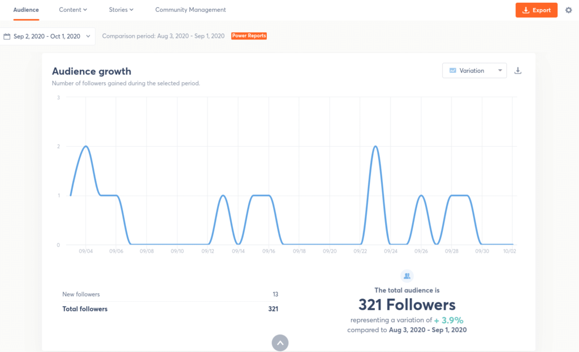
Task: Open the Community Management tab
Action: point(191,10)
